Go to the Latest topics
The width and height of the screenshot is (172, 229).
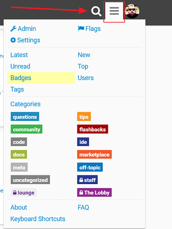[x=19, y=55]
